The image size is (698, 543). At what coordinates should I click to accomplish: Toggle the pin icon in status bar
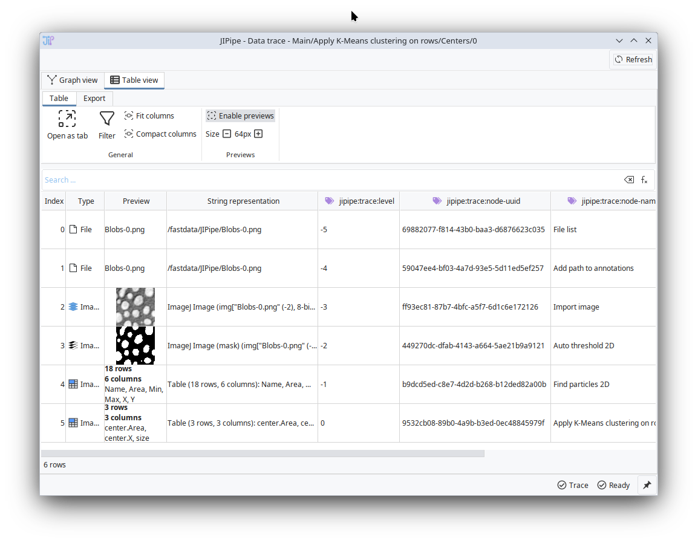(647, 485)
